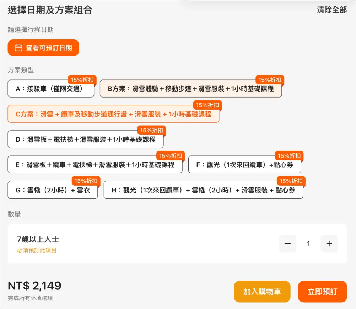Select the highlighted C方案 with 纜車及移動步道通行證

click(x=113, y=114)
